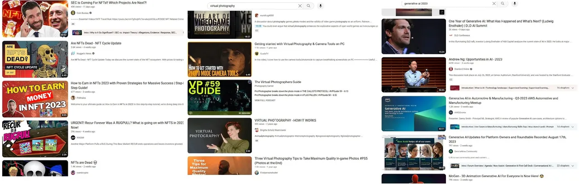Click Stanford Online channel avatar
Image resolution: width=579 pixels, height=184 pixels.
pyautogui.click(x=451, y=69)
